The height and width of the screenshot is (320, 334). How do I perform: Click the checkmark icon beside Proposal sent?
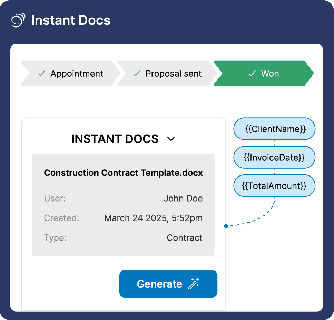137,73
